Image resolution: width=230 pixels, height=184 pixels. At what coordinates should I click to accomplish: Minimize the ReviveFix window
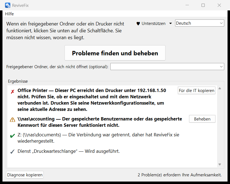(x=187, y=5)
